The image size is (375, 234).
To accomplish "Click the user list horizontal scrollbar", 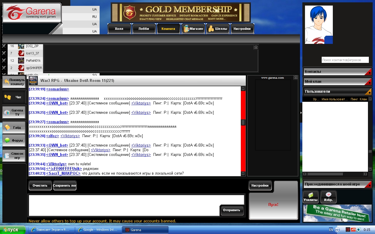I will (325, 174).
